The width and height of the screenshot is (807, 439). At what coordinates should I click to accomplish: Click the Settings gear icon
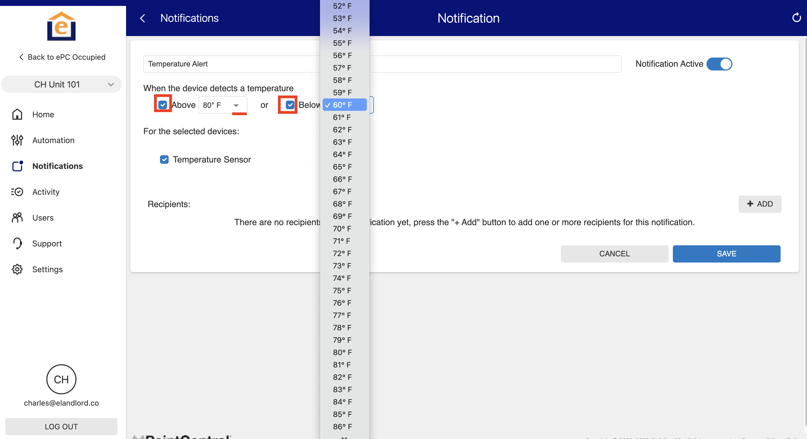point(17,269)
